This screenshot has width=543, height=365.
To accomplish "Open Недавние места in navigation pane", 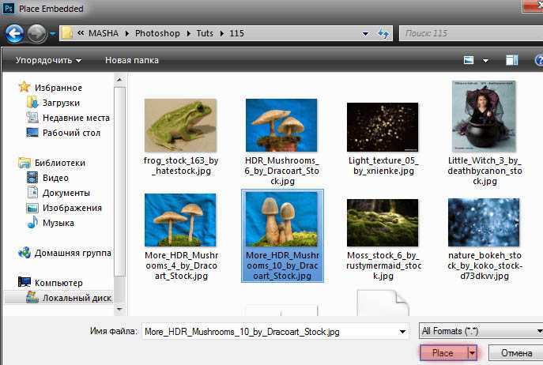I will [x=76, y=118].
